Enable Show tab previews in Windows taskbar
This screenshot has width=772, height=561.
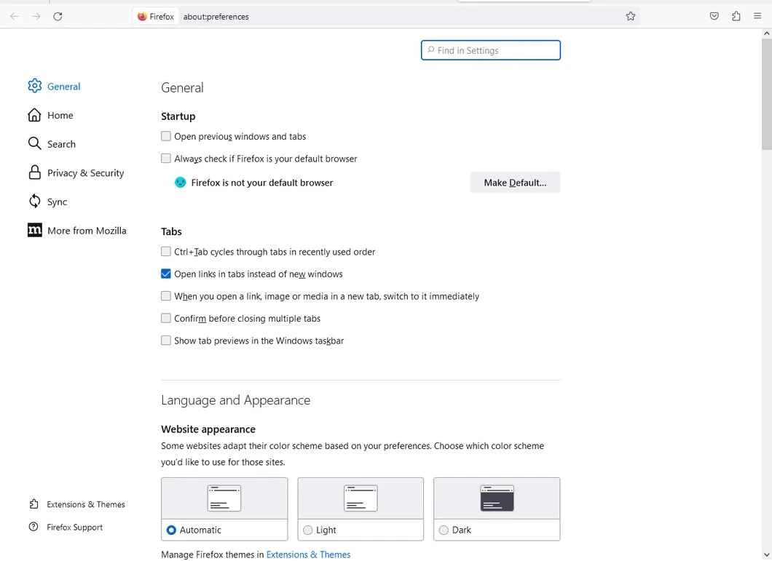[166, 340]
